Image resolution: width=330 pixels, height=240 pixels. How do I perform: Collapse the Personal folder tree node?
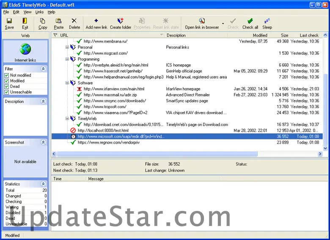[67, 47]
